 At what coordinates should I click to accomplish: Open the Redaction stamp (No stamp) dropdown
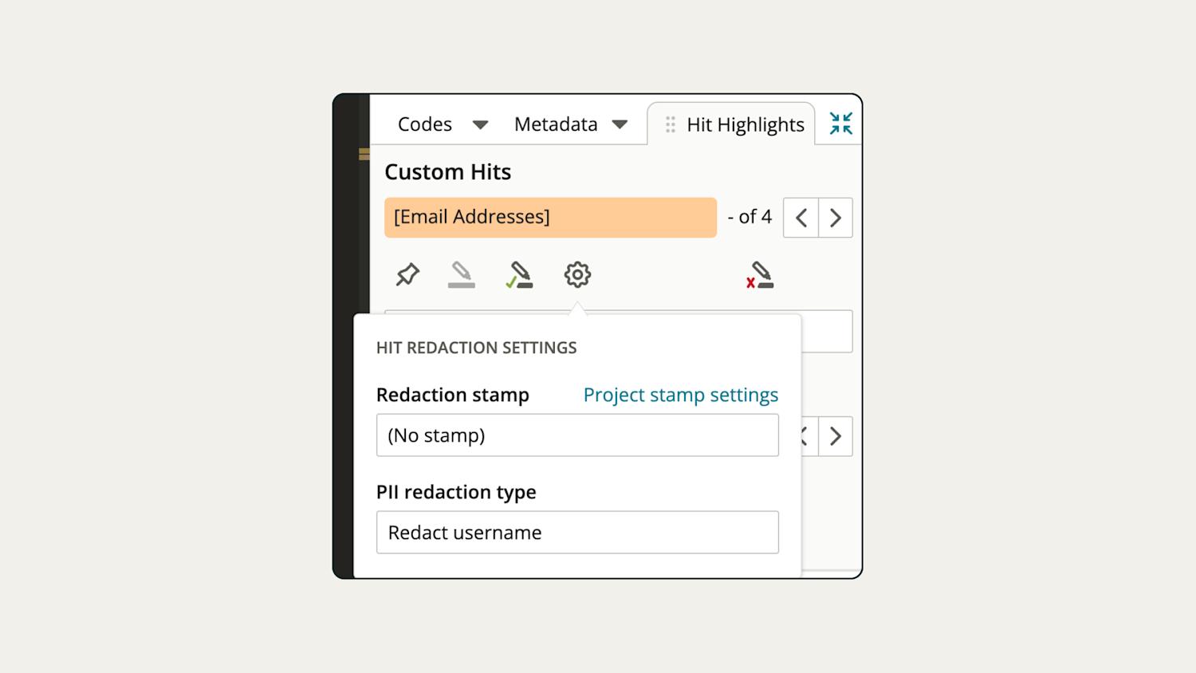tap(577, 435)
